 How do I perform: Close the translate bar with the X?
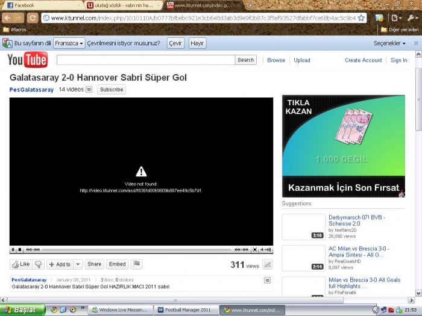416,43
